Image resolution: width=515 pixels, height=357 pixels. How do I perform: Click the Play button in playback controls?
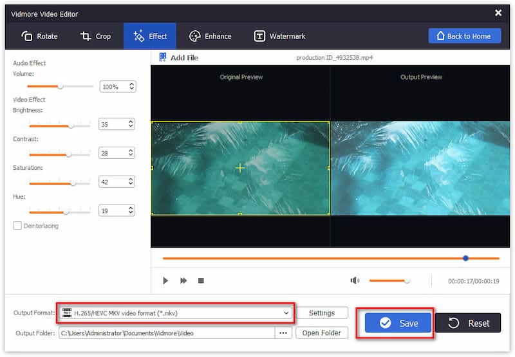tap(165, 280)
